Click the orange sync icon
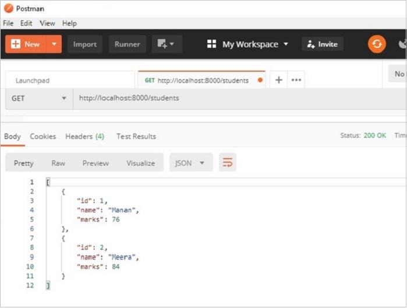 377,44
